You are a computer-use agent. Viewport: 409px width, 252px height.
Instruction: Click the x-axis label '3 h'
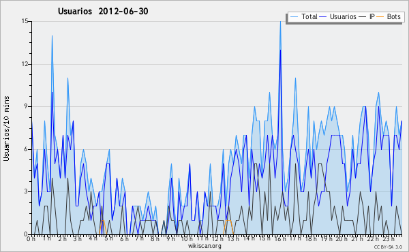click(x=78, y=238)
